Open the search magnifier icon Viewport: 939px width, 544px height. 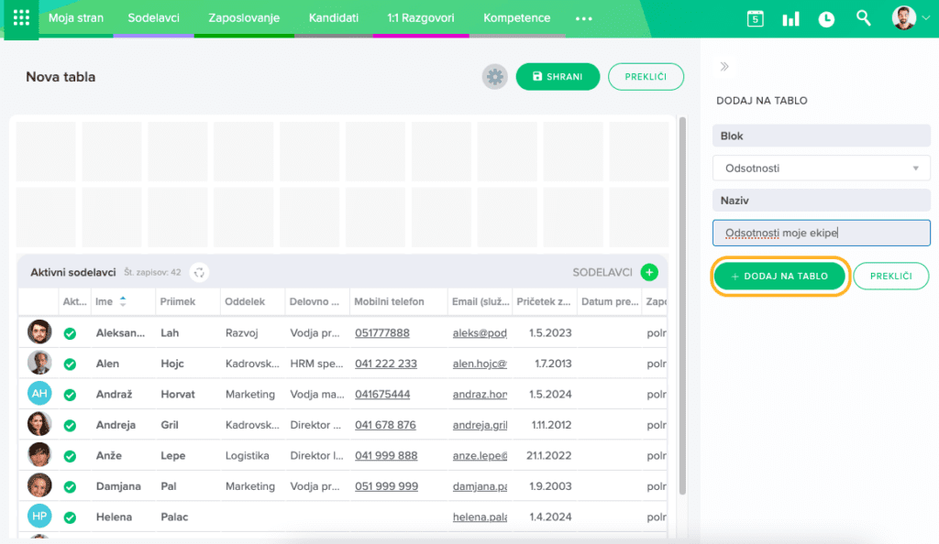click(x=863, y=18)
